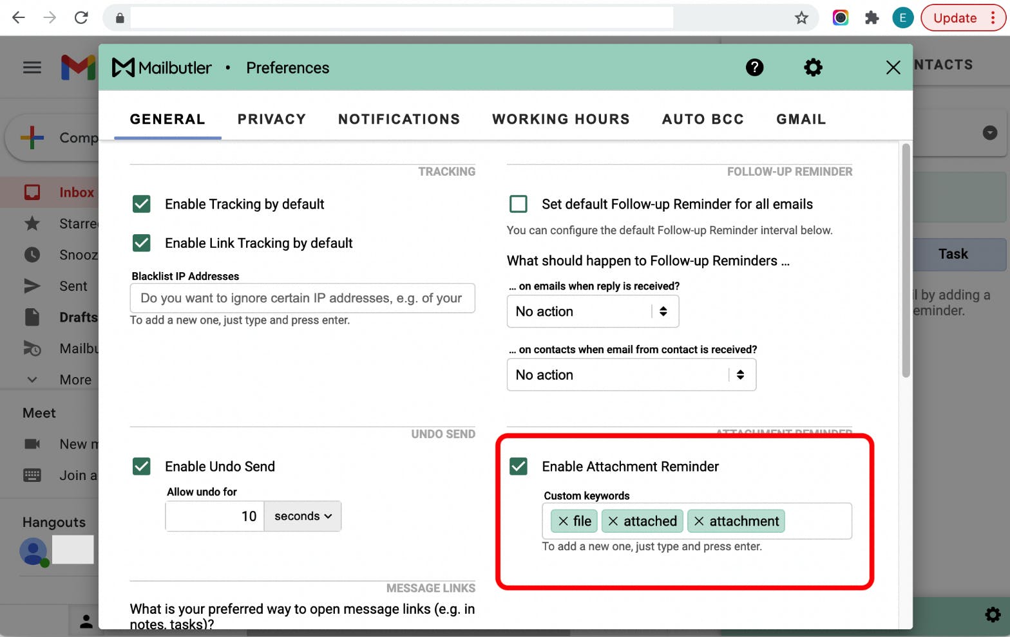Toggle Enable Tracking by default checkbox
Image resolution: width=1010 pixels, height=637 pixels.
point(142,204)
